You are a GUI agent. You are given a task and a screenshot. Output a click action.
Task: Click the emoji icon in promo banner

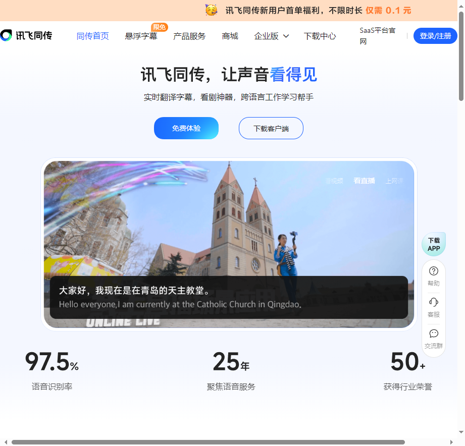coord(211,10)
